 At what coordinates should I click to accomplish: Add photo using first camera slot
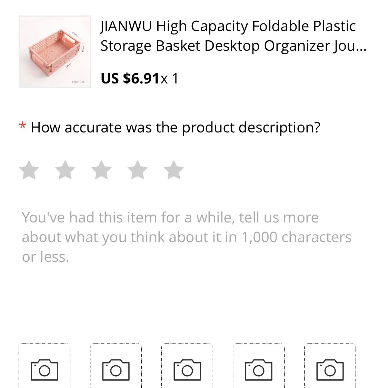point(44,369)
